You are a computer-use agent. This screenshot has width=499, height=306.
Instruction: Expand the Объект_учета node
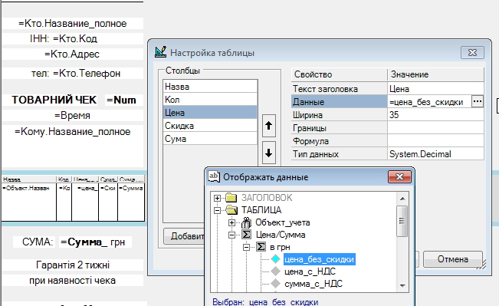pos(231,222)
